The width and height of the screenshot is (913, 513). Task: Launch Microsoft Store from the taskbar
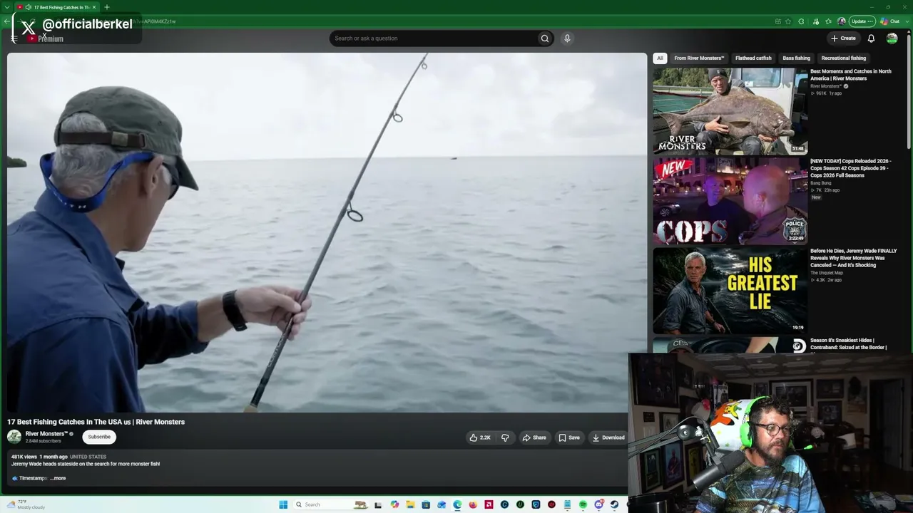[x=426, y=504]
